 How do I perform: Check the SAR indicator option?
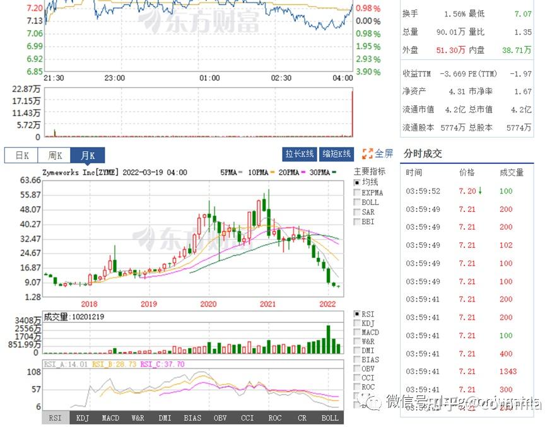pos(356,212)
